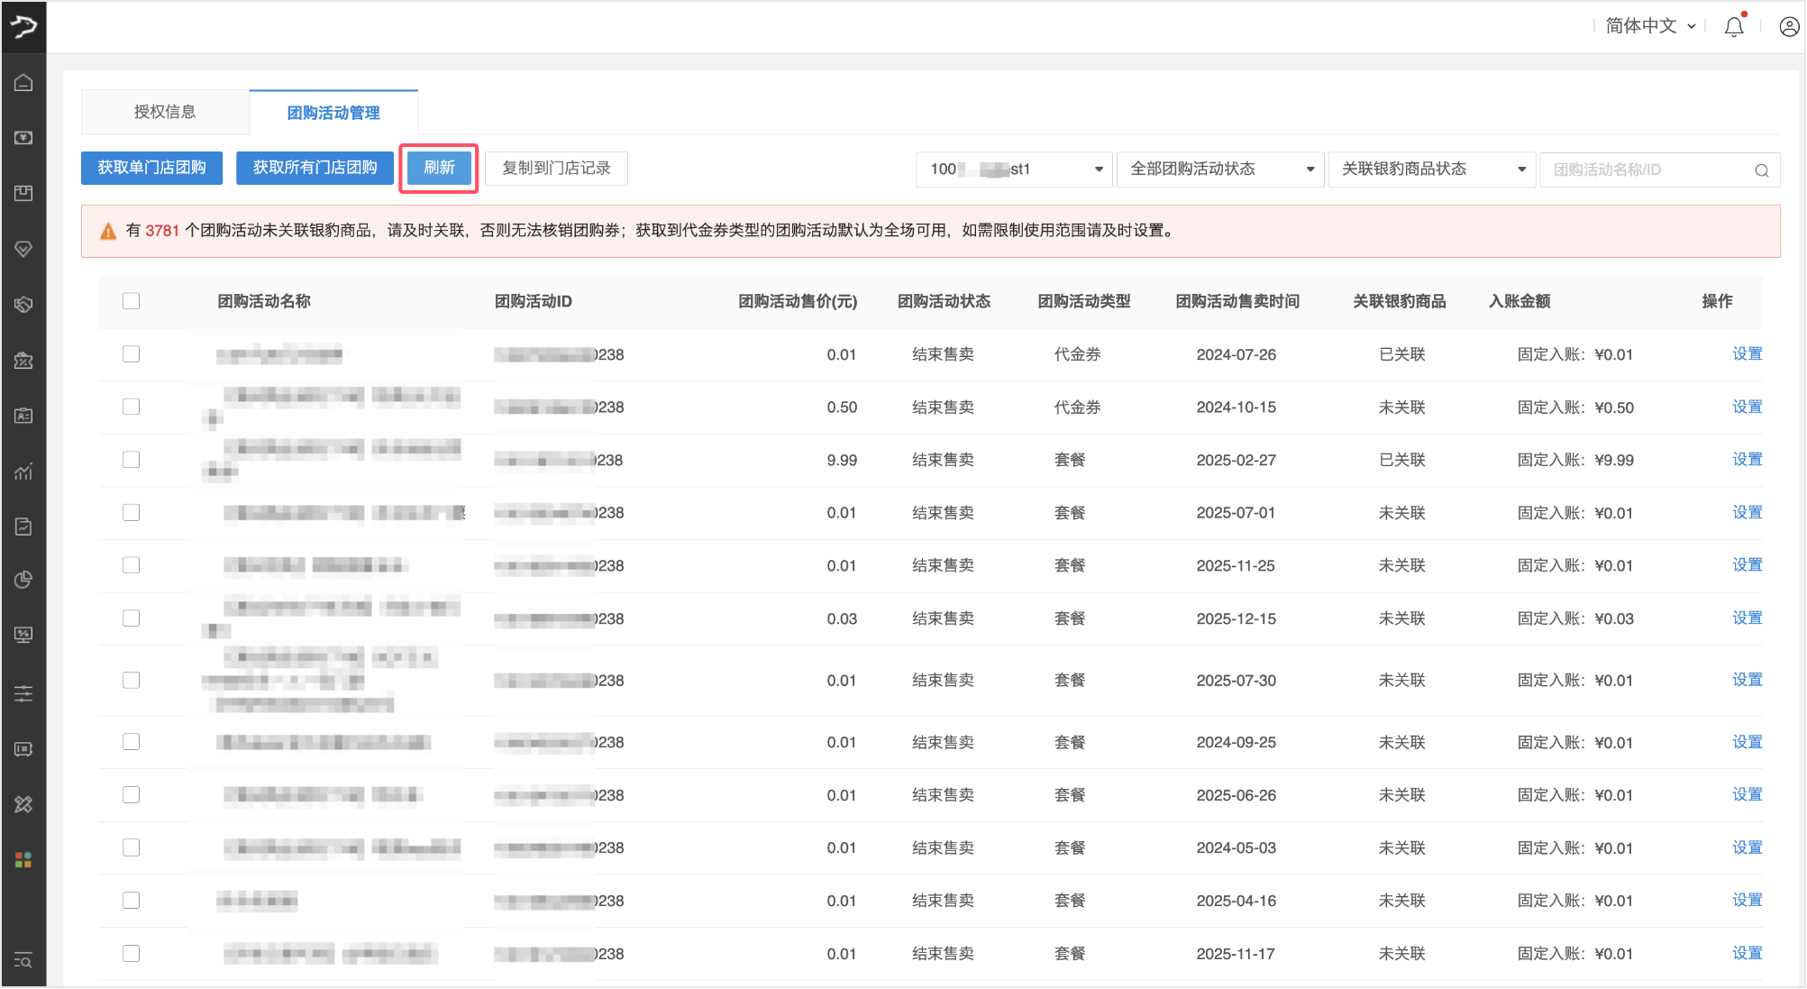Expand the 简体中文 language selector

click(1649, 26)
